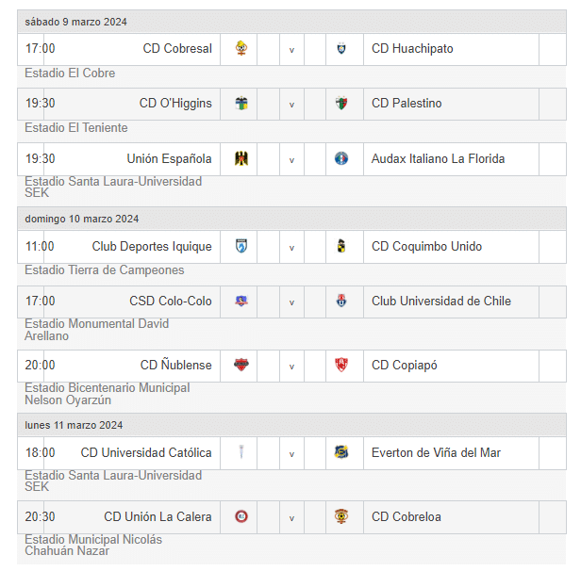The image size is (581, 571).
Task: Click the CSD Colo-Colo team crest
Action: click(x=241, y=302)
